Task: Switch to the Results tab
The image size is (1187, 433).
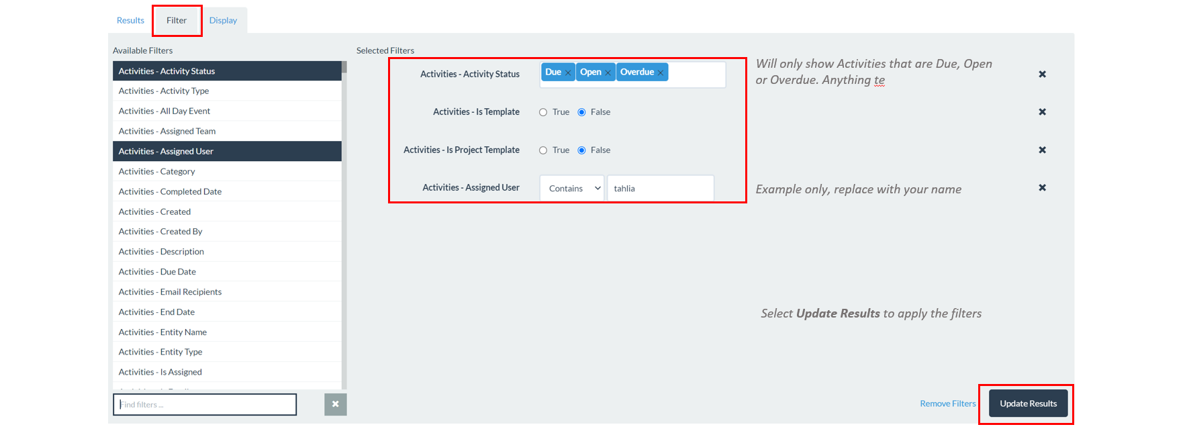Action: (130, 21)
